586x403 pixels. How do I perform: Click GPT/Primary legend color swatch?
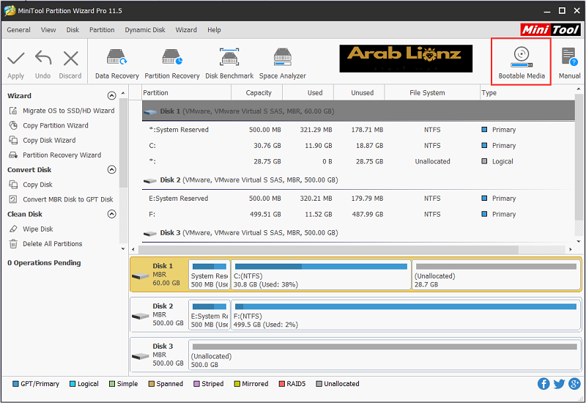pyautogui.click(x=15, y=384)
